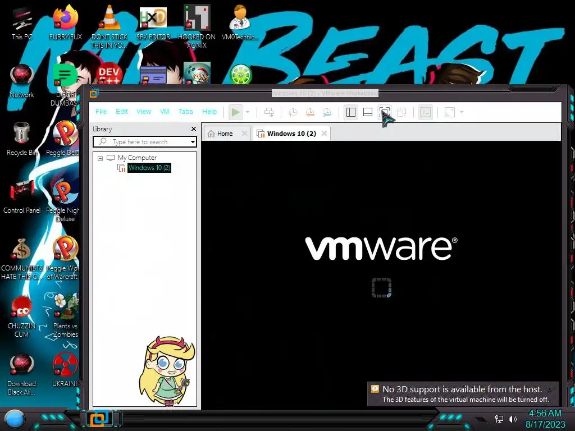Open This PC desktop icon

pyautogui.click(x=22, y=24)
